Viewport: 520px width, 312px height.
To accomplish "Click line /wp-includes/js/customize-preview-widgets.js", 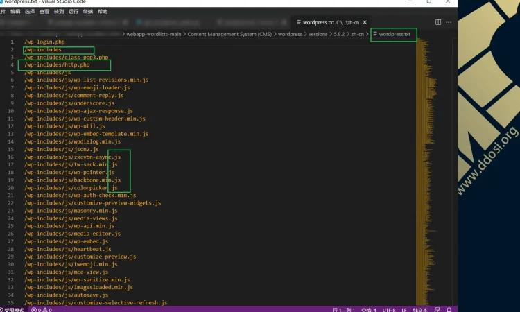I will (x=92, y=203).
